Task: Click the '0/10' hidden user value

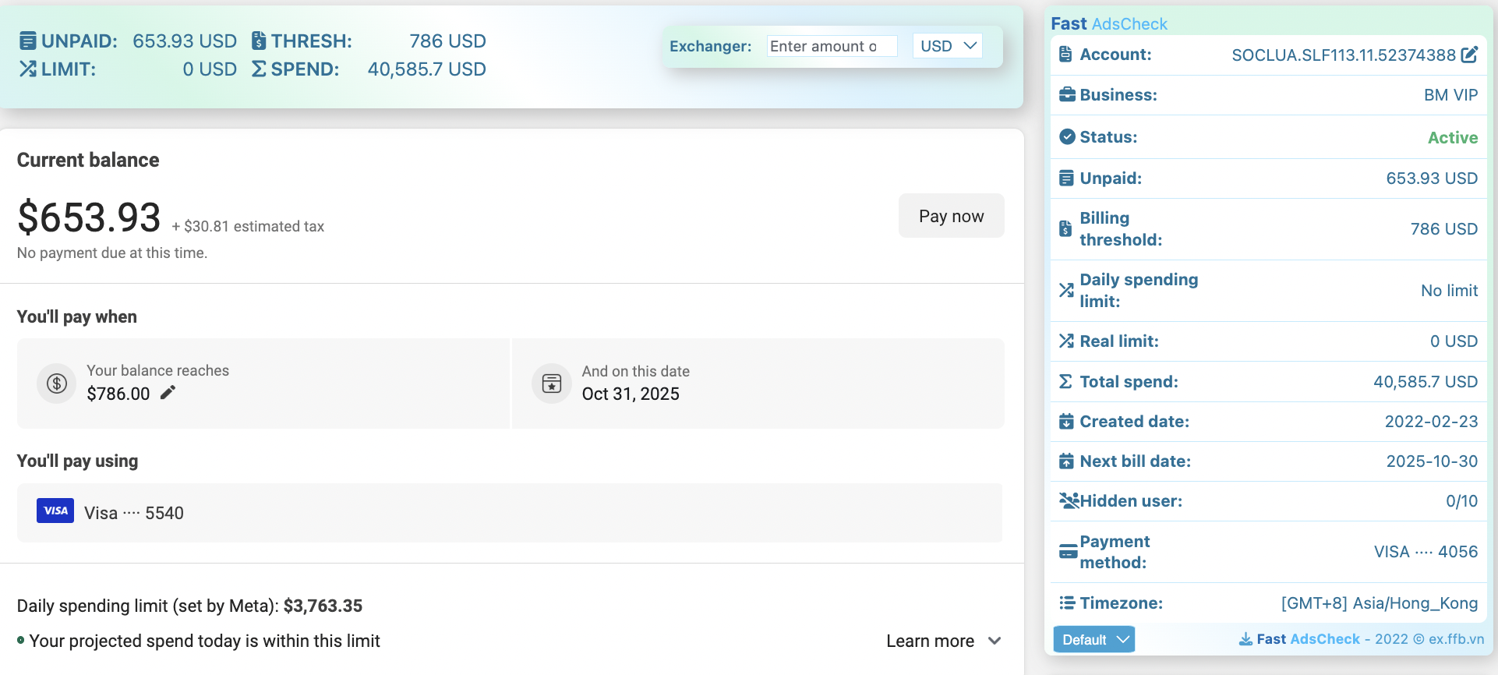Action: tap(1461, 501)
